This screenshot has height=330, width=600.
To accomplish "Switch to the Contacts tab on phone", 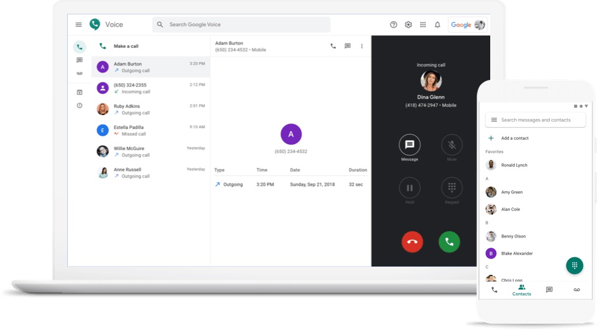I will click(521, 290).
